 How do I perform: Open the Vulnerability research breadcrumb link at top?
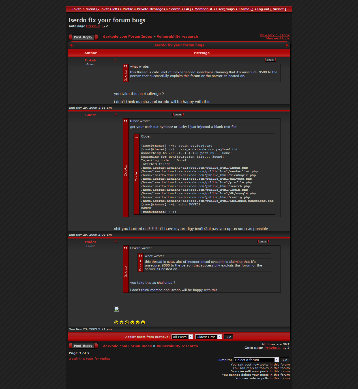click(x=177, y=36)
